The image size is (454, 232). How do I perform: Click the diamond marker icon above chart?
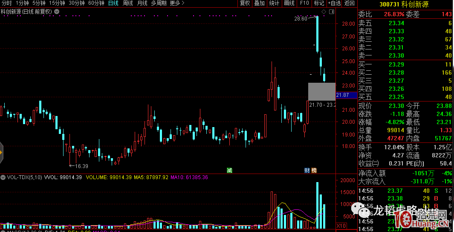coord(324,12)
